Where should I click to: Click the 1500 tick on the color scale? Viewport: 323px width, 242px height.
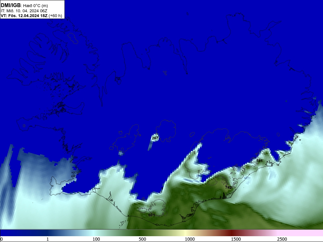[x=236, y=239]
